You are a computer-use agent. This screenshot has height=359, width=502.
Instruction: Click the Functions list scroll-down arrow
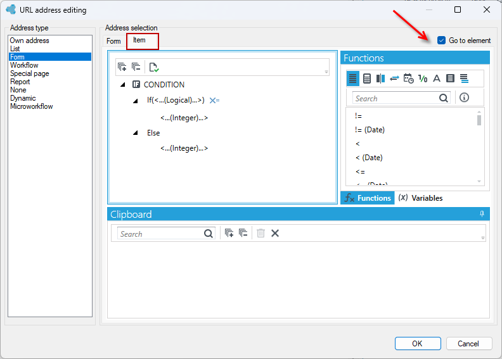(479, 181)
